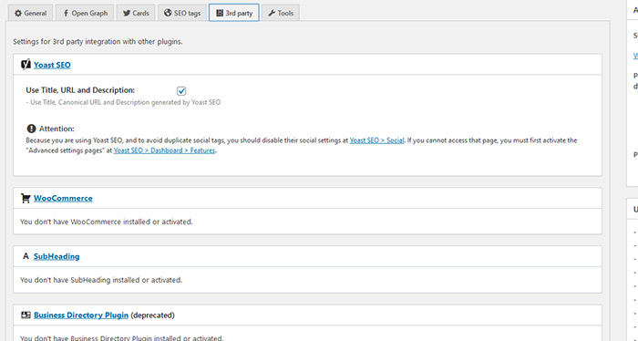Click the WooCommerce shopping cart icon

click(x=26, y=198)
